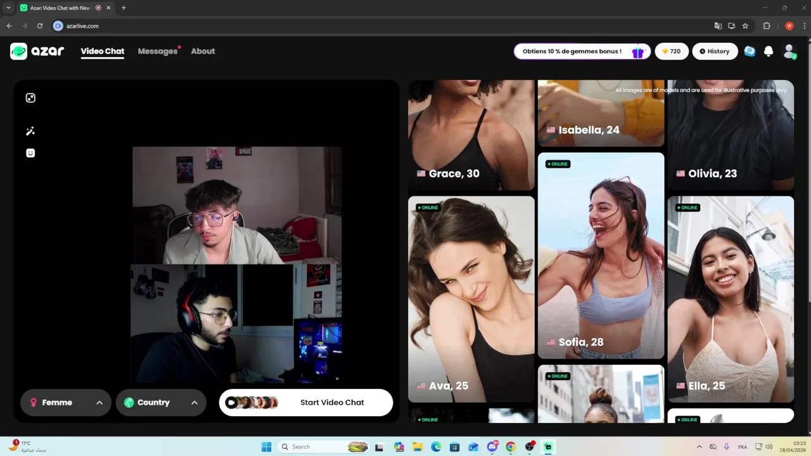Toggle full-screen video panel icon
Screen dimensions: 811x456
point(30,98)
